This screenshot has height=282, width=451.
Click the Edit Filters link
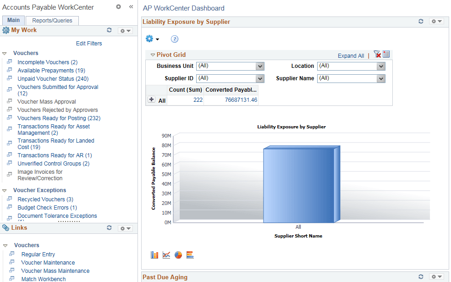(89, 43)
